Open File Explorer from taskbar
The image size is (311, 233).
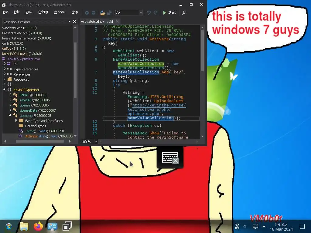click(x=24, y=226)
